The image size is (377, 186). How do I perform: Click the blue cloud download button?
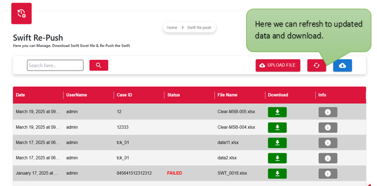tap(342, 65)
